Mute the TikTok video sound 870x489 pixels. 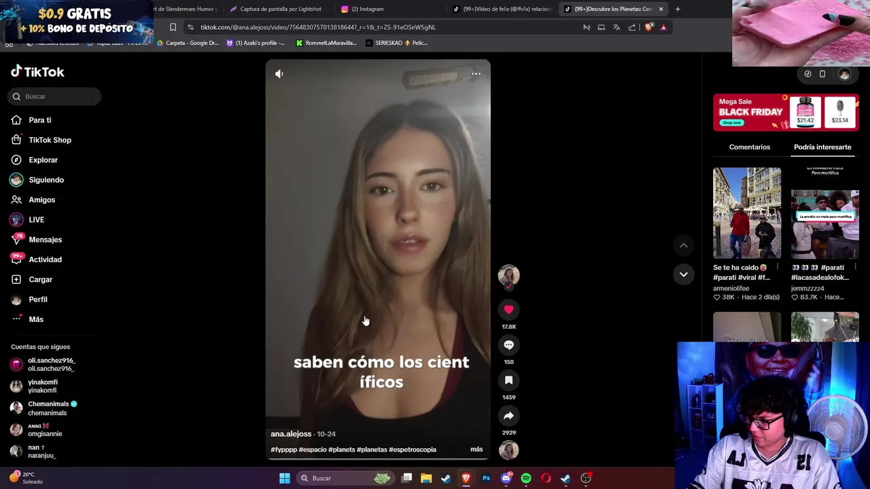click(x=279, y=73)
